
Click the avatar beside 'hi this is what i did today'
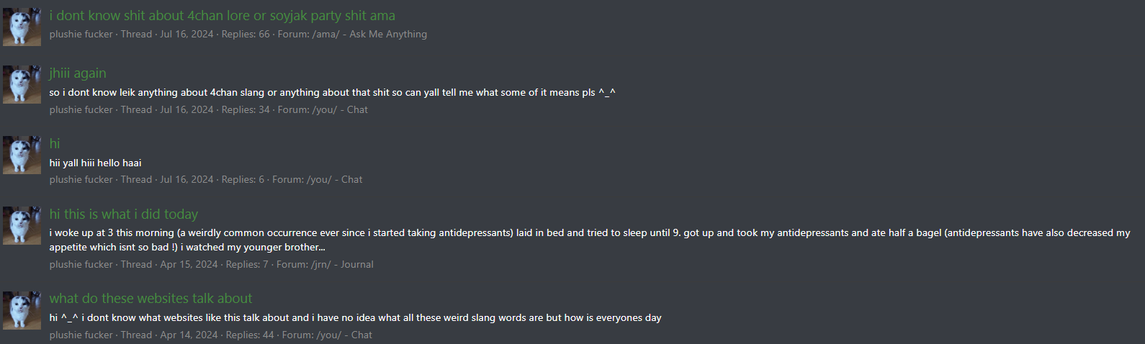[22, 225]
